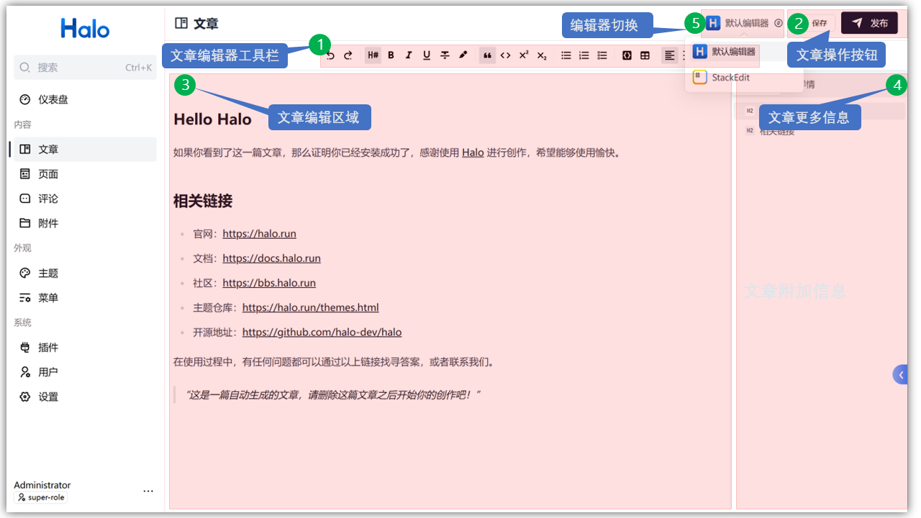Open 页面 pages in sidebar

click(x=85, y=174)
